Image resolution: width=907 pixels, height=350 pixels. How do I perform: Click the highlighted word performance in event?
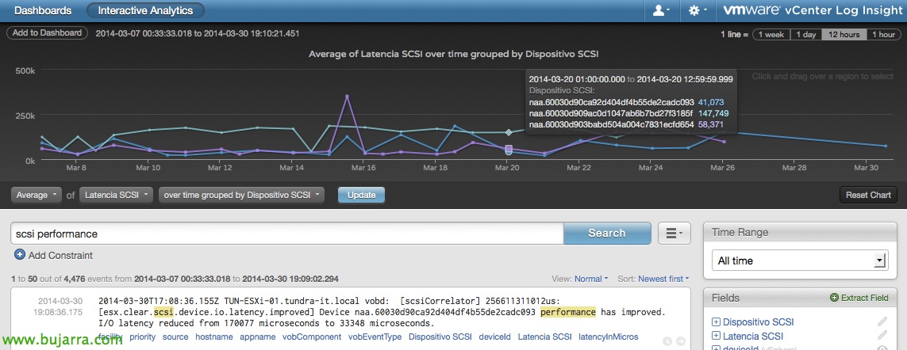click(568, 312)
